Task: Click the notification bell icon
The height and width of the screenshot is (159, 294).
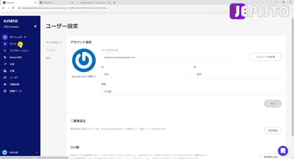Action: pos(35,26)
